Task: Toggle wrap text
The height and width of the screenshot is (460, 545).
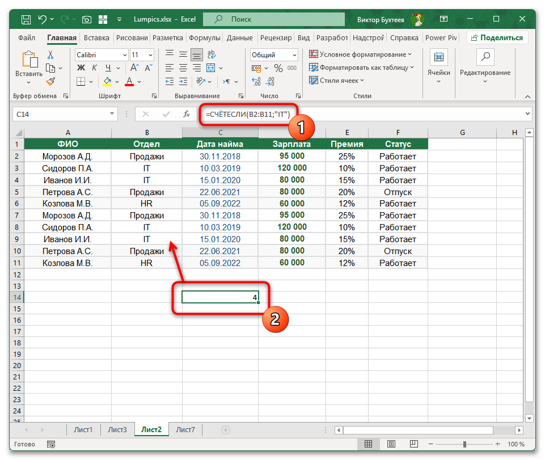Action: [x=211, y=54]
